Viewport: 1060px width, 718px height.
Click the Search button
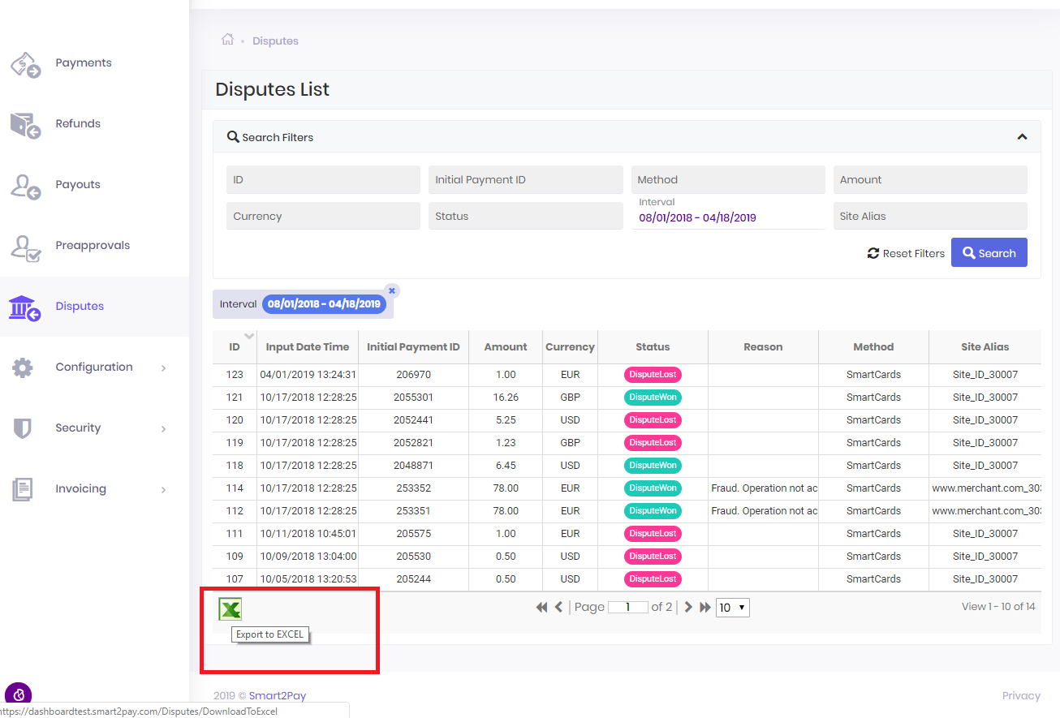(989, 252)
